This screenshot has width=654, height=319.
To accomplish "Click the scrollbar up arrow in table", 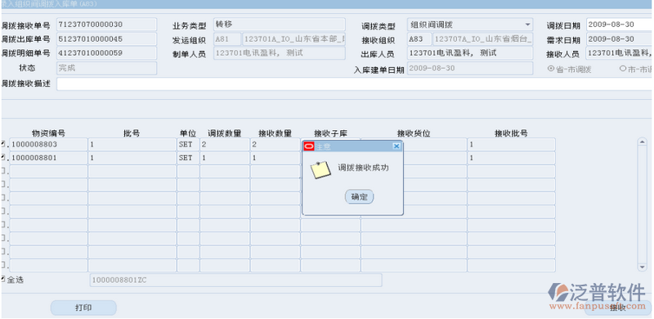I will coord(643,142).
